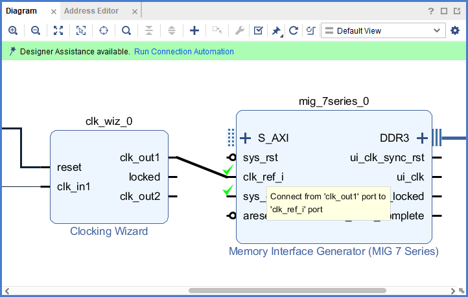This screenshot has height=297, width=468.
Task: Click left arrow of horizontal scrollbar
Action: tap(7, 291)
